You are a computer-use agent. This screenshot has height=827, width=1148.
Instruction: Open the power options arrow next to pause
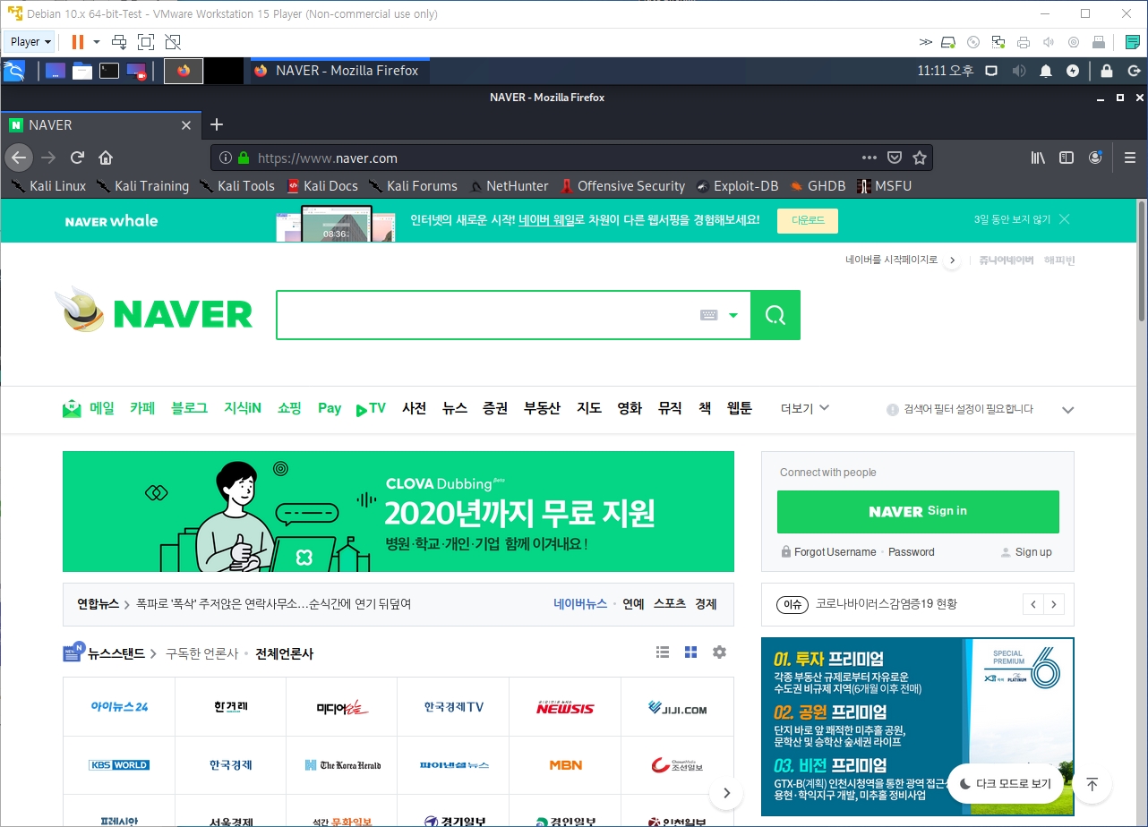pos(97,42)
